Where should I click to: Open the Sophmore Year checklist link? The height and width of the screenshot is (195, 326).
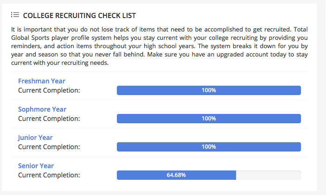pyautogui.click(x=42, y=109)
